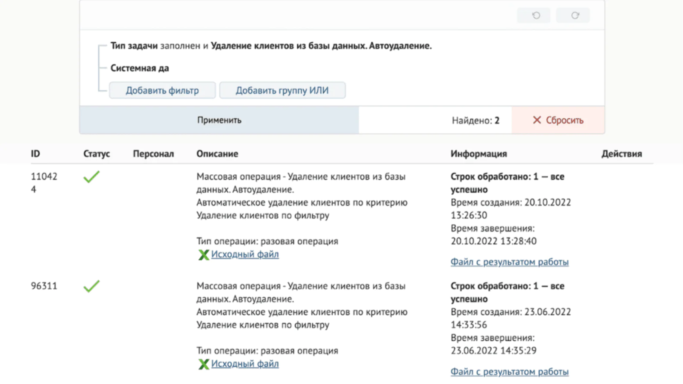Open Исходный файл for task 96311
Viewport: 683px width, 384px height.
pos(245,363)
